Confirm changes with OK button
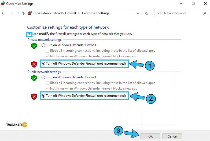This screenshot has height=141, width=210. pos(150,136)
